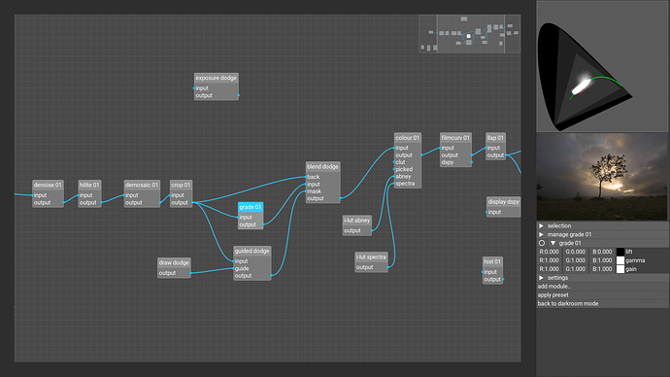Select the filmcurv 01 node
The width and height of the screenshot is (670, 377).
pos(455,138)
